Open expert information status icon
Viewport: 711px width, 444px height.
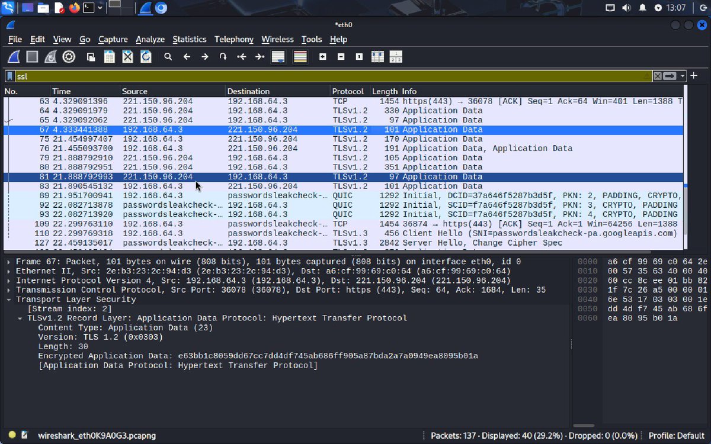click(x=12, y=435)
